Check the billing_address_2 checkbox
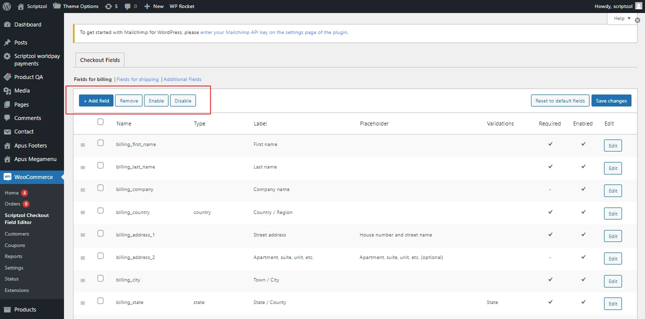This screenshot has width=645, height=319. [100, 256]
